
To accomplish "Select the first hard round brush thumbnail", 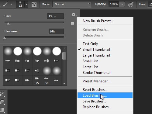I will pyautogui.click(x=18, y=51).
